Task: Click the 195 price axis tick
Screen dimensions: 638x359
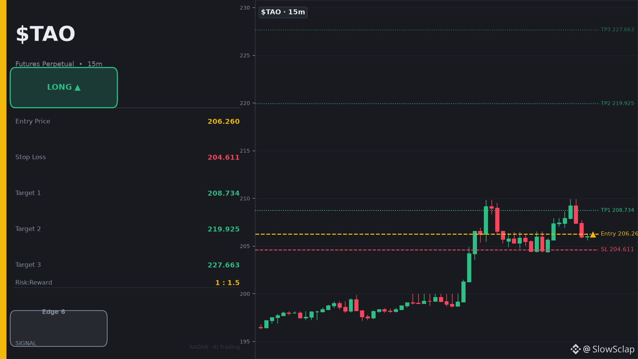Action: tap(245, 342)
